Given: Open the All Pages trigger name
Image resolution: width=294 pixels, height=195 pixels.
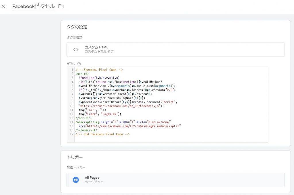Looking at the screenshot, I should click(92, 178).
